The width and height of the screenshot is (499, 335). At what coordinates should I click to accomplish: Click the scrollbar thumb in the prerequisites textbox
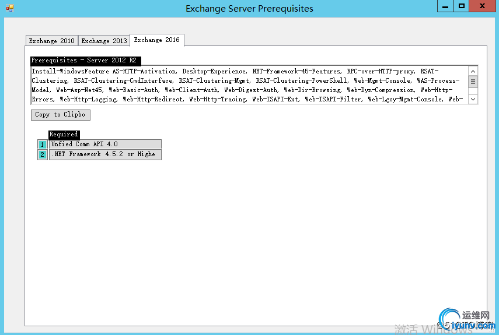(473, 82)
